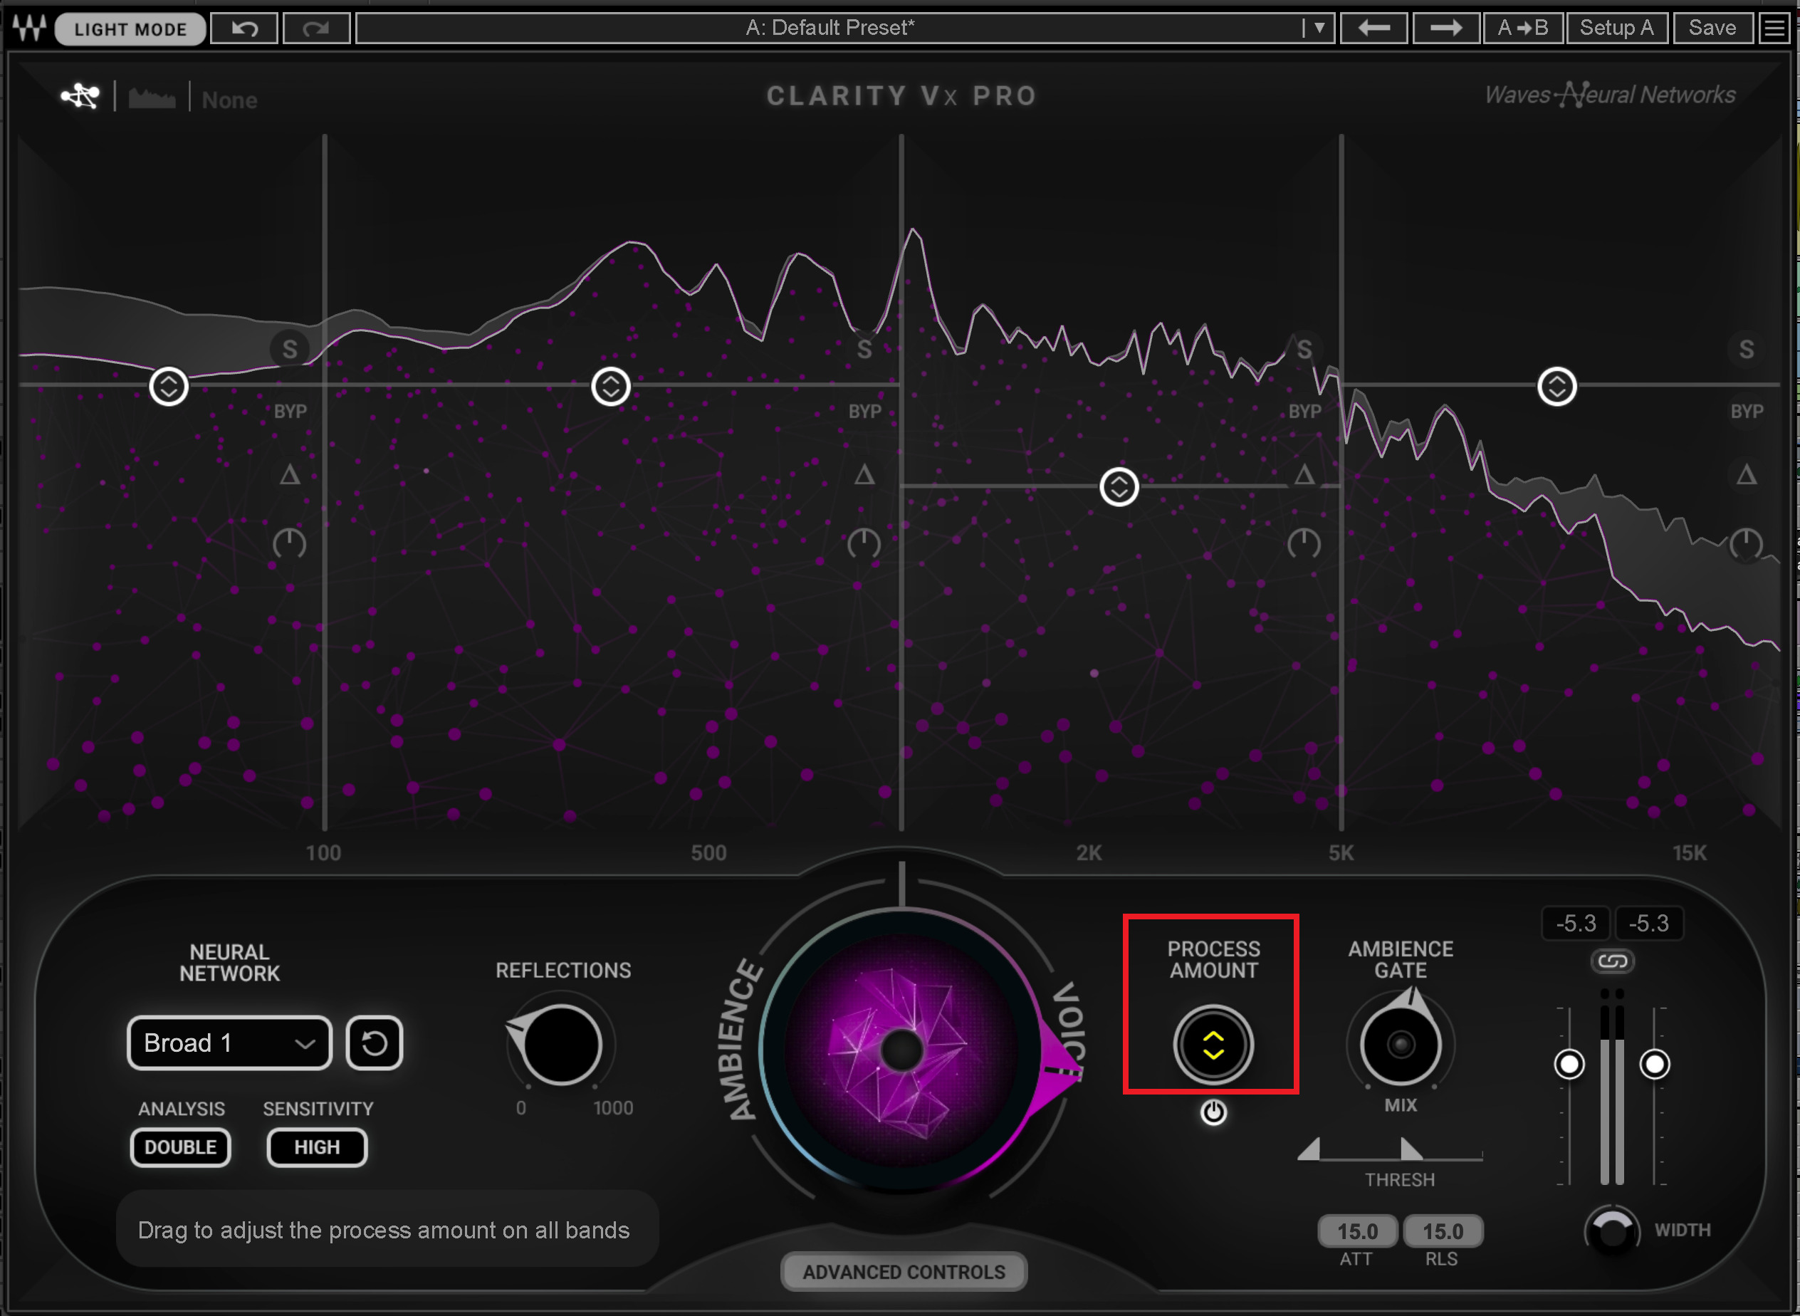The width and height of the screenshot is (1800, 1316).
Task: Open the Broad 1 neural network dropdown
Action: 229,1043
